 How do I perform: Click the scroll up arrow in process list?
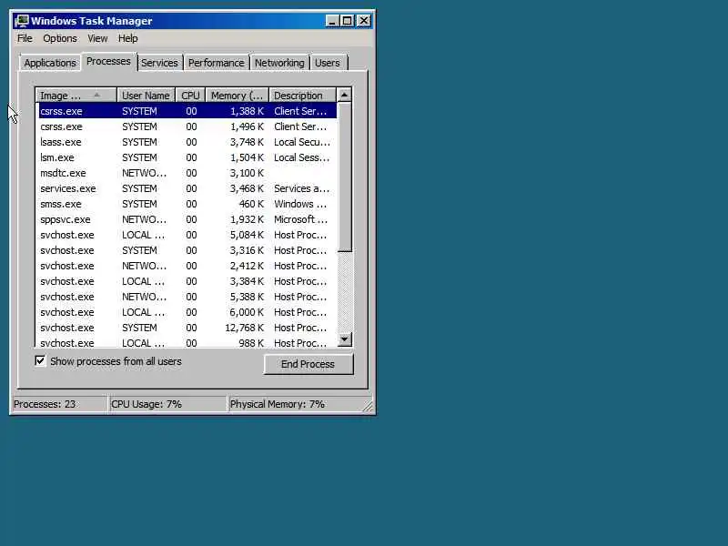pos(345,96)
